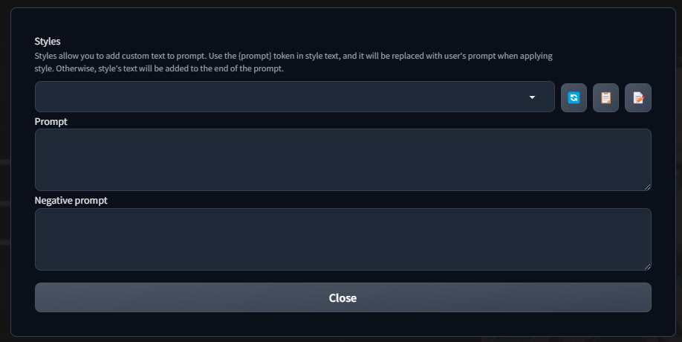Refresh the styles list with blue icon
This screenshot has width=682, height=342.
574,97
